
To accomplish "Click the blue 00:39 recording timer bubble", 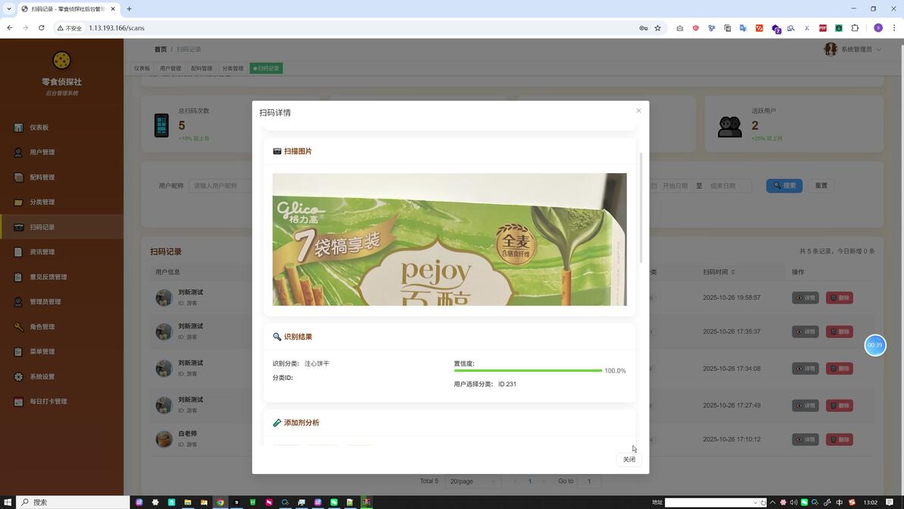I will point(874,345).
